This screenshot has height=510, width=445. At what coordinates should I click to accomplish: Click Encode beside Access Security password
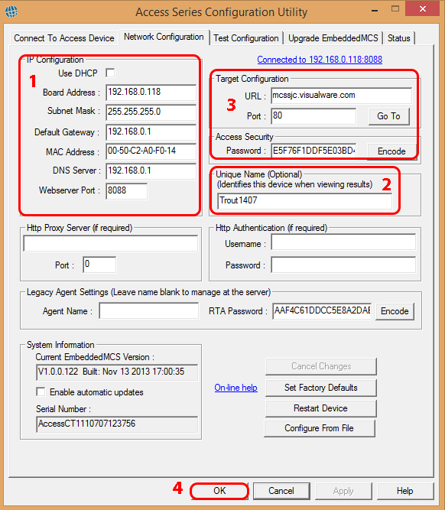click(391, 151)
